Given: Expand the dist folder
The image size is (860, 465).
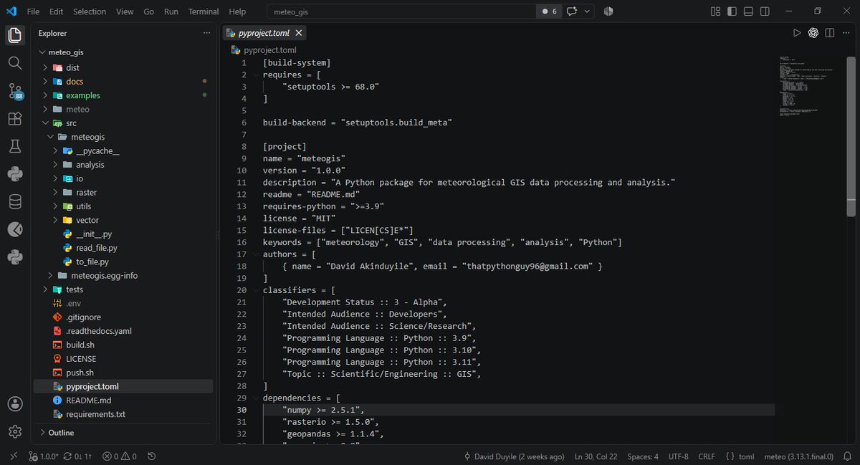Looking at the screenshot, I should (45, 67).
